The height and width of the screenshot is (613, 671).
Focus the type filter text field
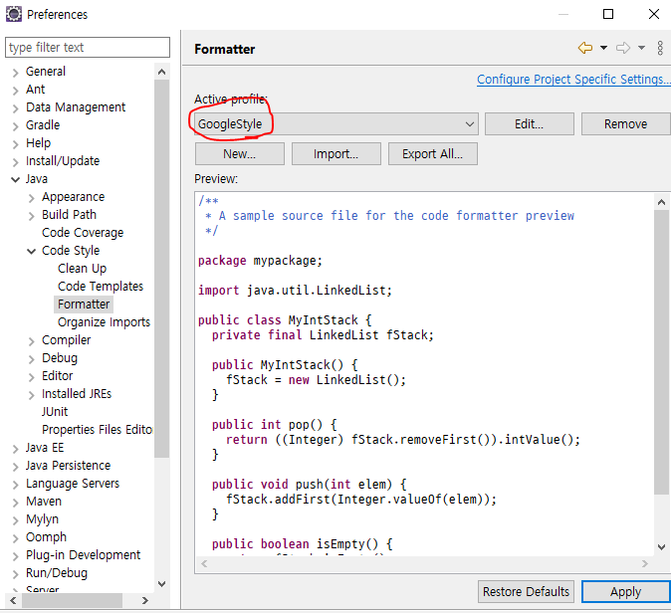88,47
